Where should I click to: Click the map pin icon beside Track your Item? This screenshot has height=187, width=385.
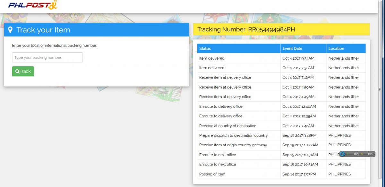(10, 30)
